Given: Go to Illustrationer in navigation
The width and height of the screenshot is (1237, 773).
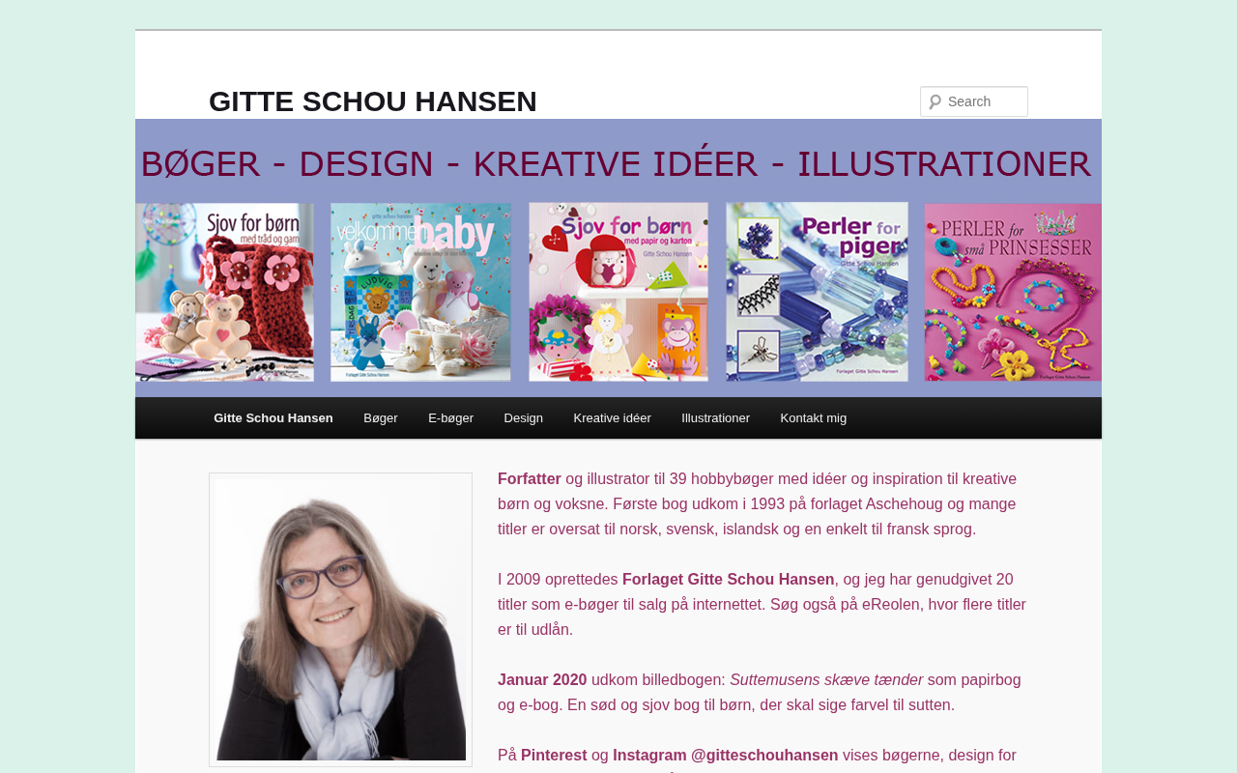Looking at the screenshot, I should pyautogui.click(x=716, y=418).
